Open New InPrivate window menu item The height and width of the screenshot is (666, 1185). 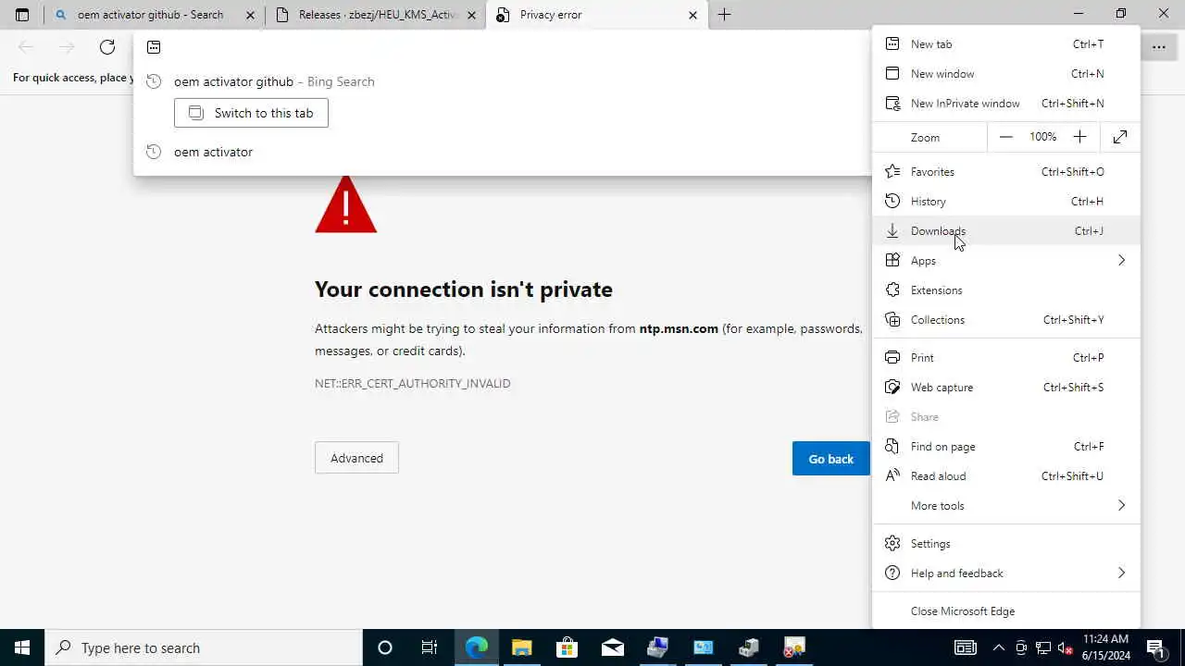point(1006,104)
